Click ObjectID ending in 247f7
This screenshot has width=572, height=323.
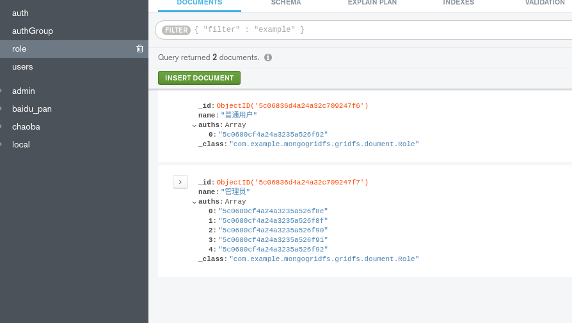point(292,182)
